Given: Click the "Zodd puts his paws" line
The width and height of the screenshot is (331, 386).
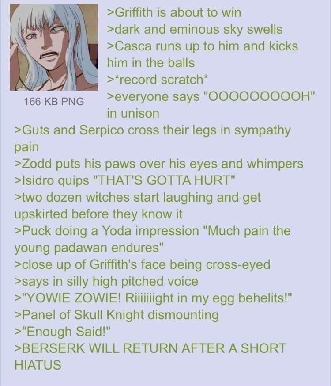Looking at the screenshot, I should (x=159, y=164).
